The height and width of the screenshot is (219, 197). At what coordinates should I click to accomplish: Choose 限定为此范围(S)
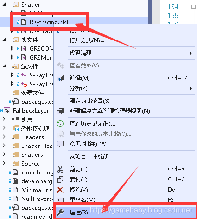[x=89, y=101]
